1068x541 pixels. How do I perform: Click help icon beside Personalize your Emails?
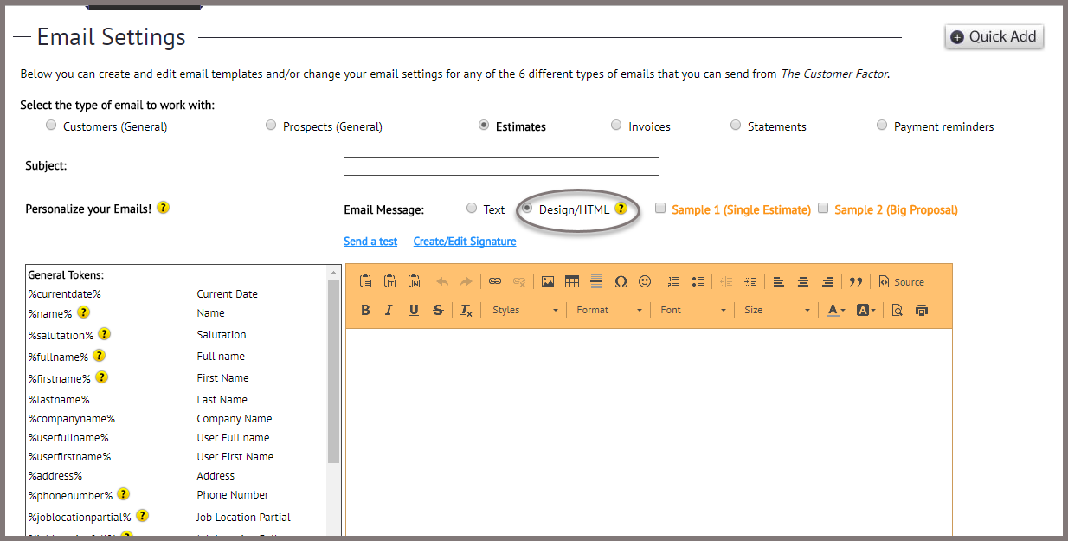coord(163,208)
